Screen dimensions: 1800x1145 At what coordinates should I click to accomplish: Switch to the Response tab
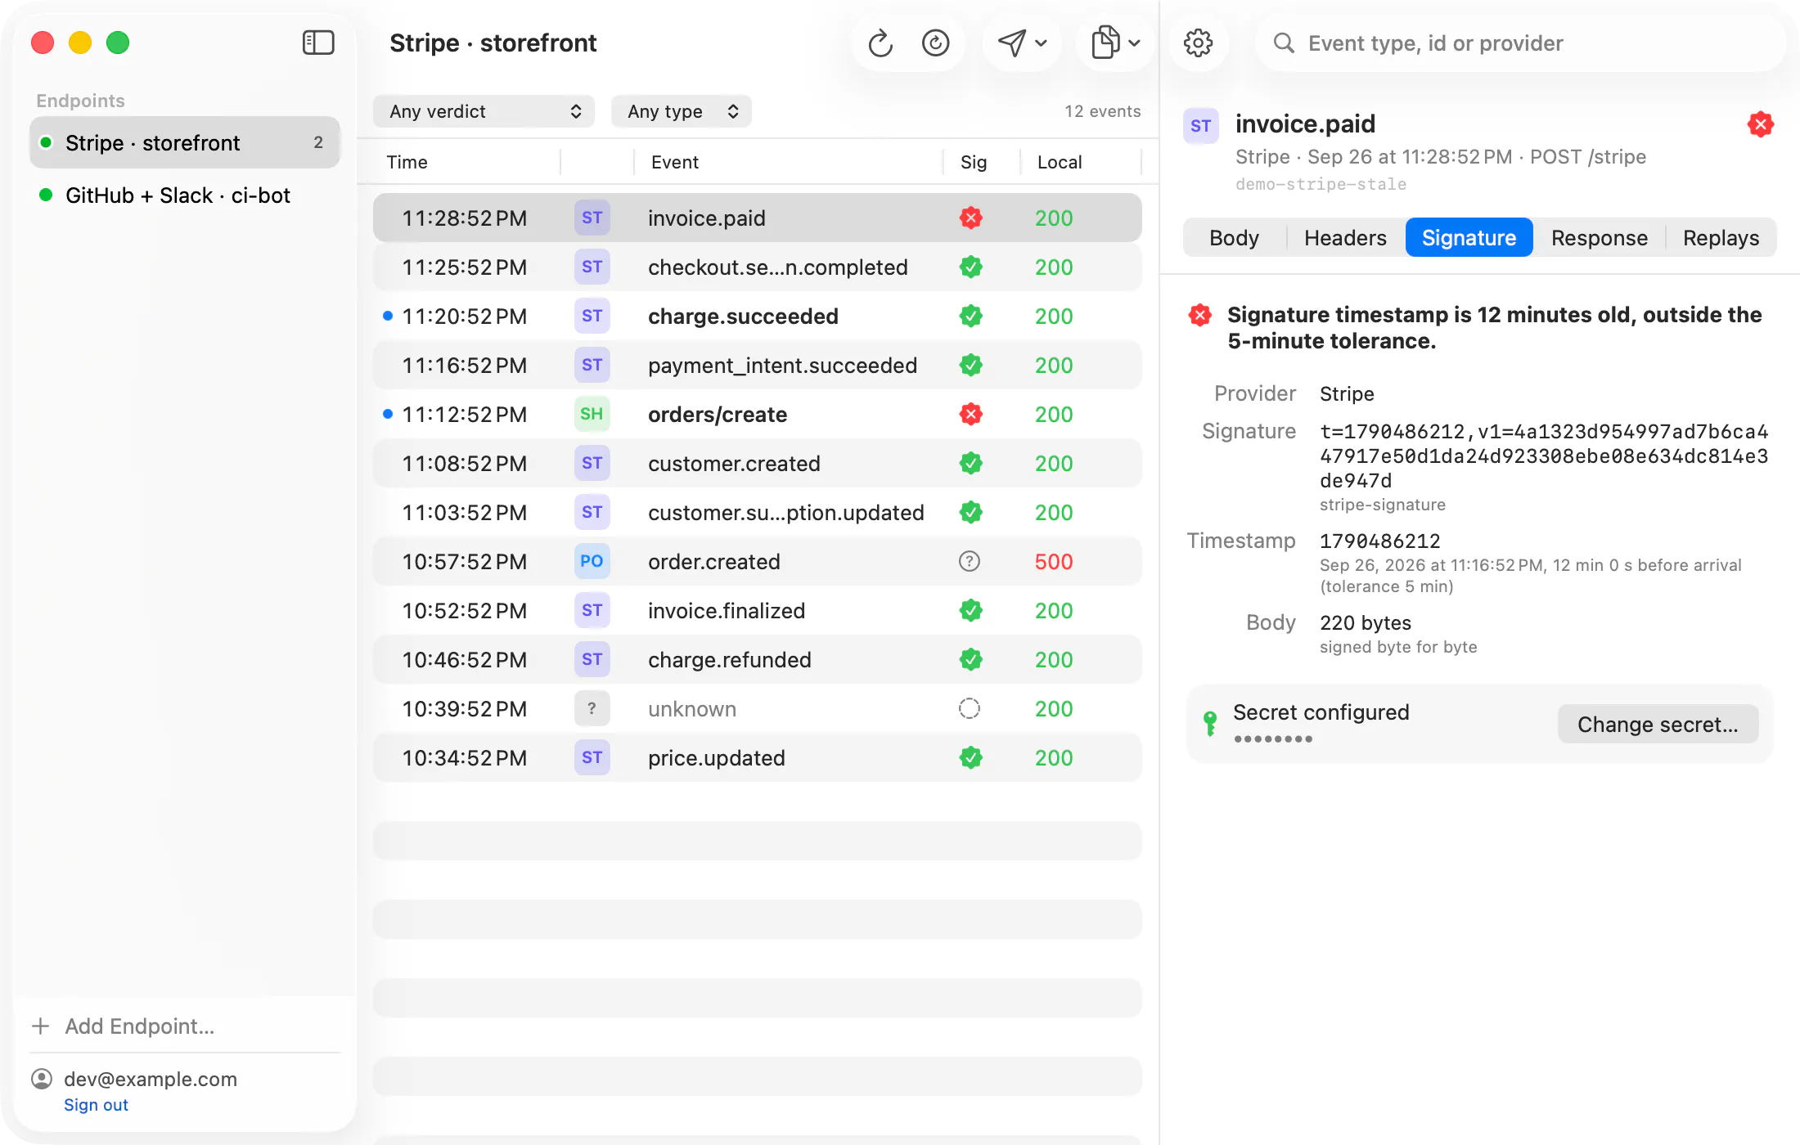point(1599,237)
